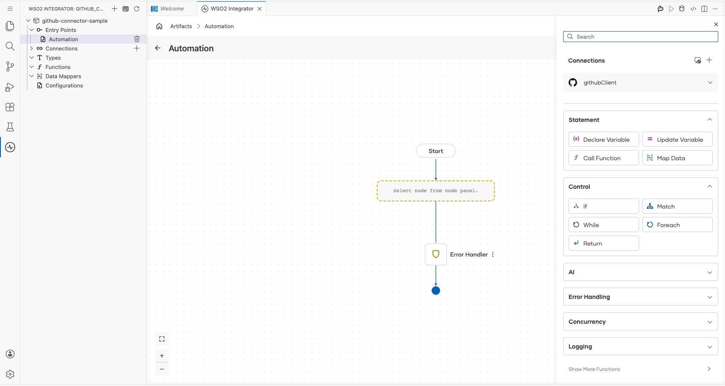The height and width of the screenshot is (386, 725).
Task: Start debugging with the bug icon
Action: pyautogui.click(x=682, y=8)
